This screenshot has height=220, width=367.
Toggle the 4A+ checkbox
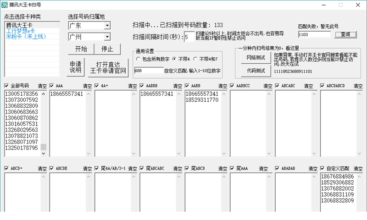tap(97, 86)
